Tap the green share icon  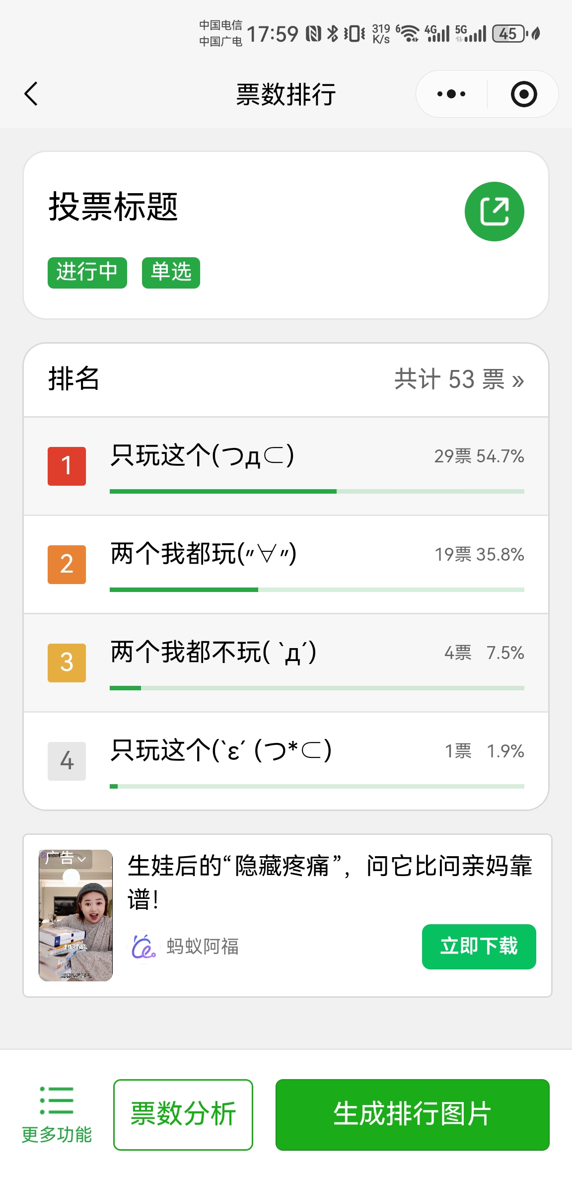click(494, 212)
